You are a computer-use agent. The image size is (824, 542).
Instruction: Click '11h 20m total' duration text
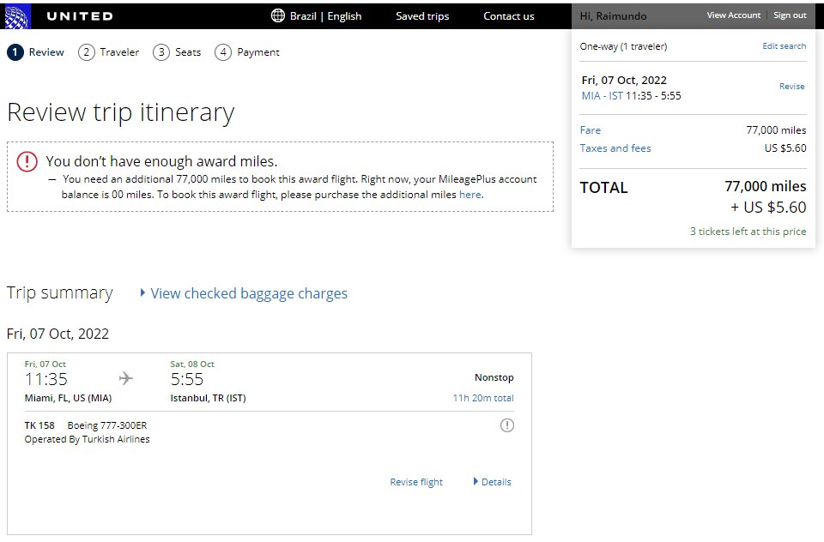(x=483, y=398)
